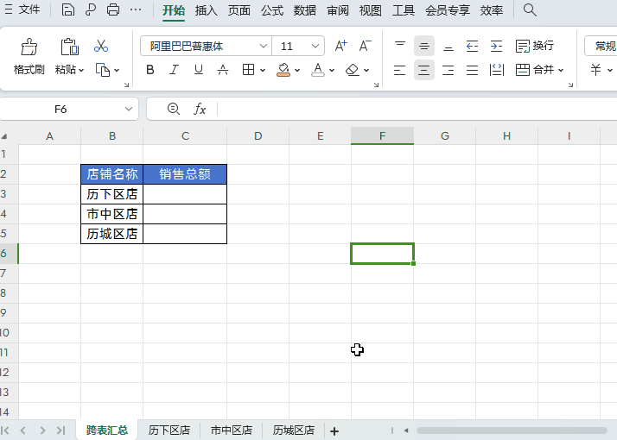The height and width of the screenshot is (440, 617).
Task: Click the fill color bucket swatch
Action: (283, 70)
